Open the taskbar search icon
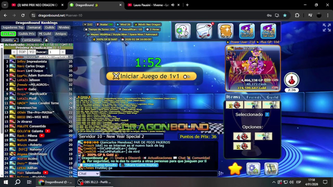Image resolution: width=333 pixels, height=187 pixels. [x=17, y=182]
